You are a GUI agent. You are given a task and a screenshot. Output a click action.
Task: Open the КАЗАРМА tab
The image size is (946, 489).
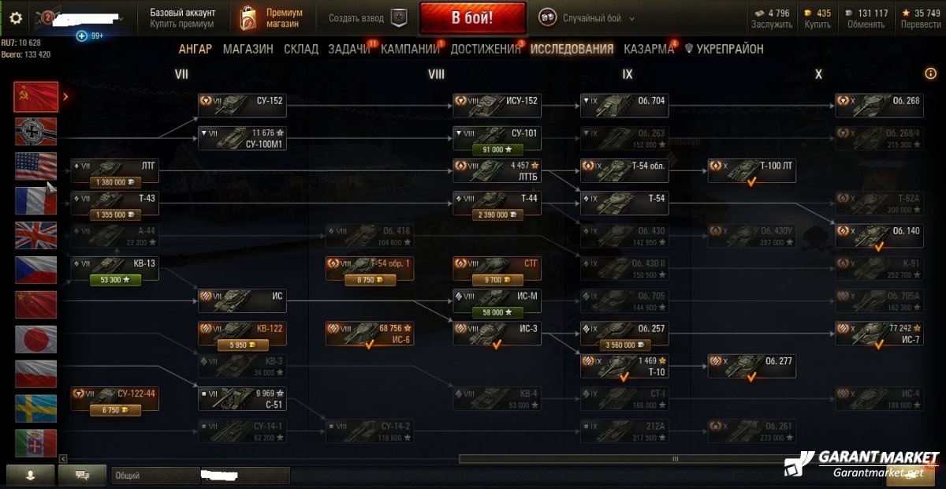(x=649, y=49)
